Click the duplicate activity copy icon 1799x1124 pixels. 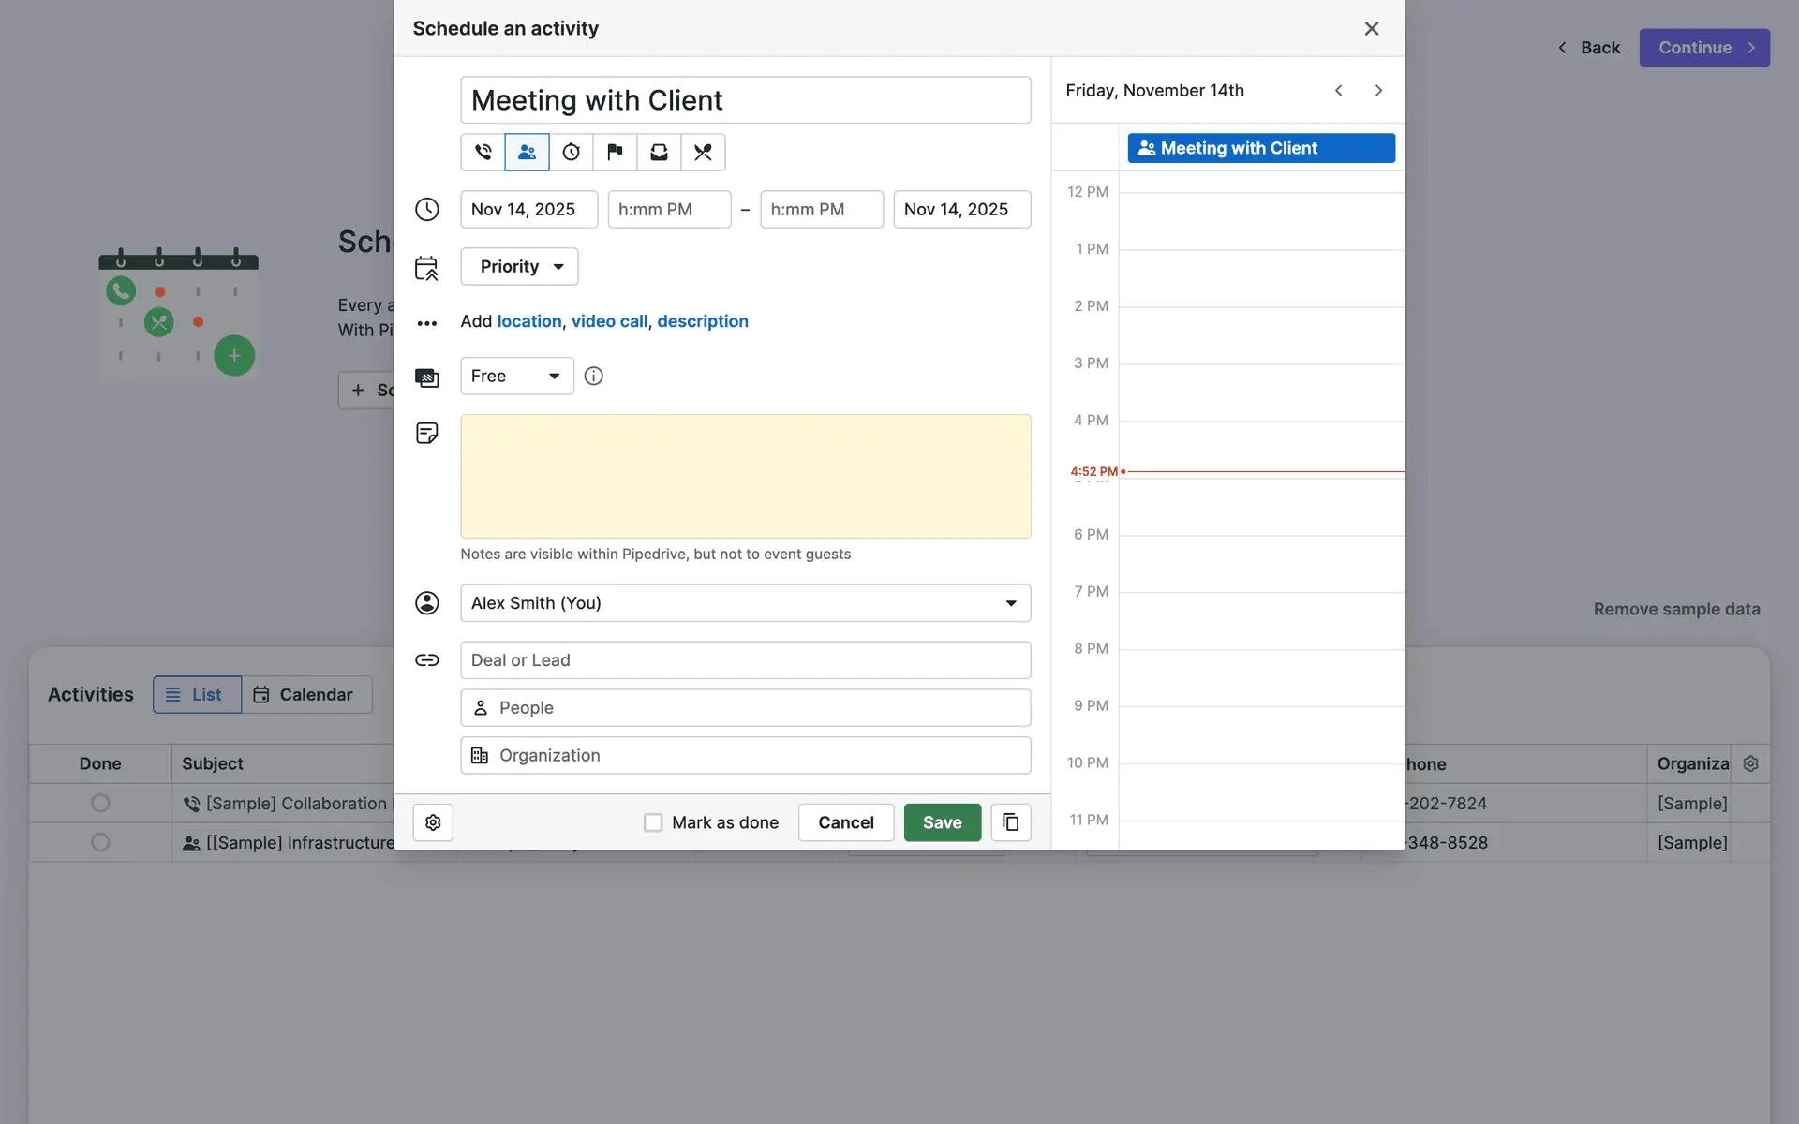tap(1010, 822)
